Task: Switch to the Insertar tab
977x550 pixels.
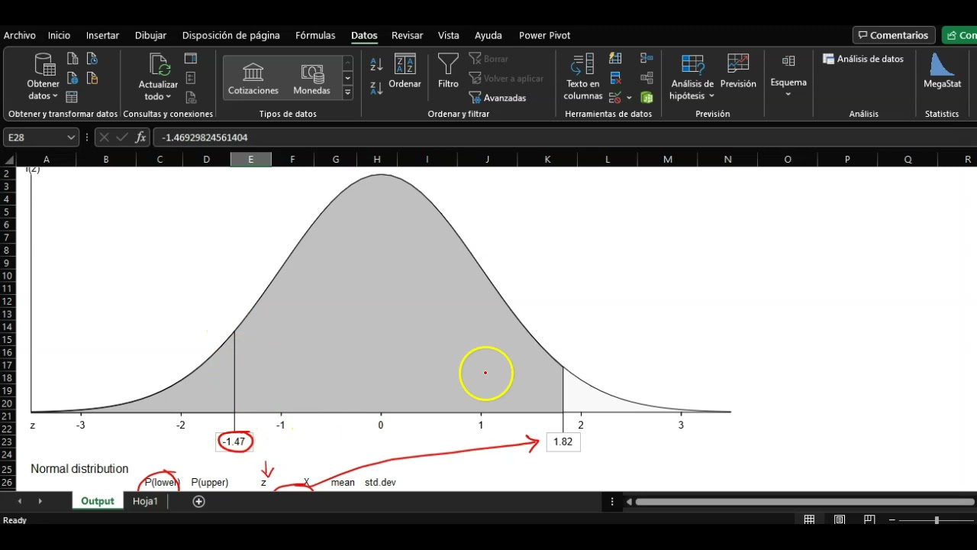Action: 102,35
